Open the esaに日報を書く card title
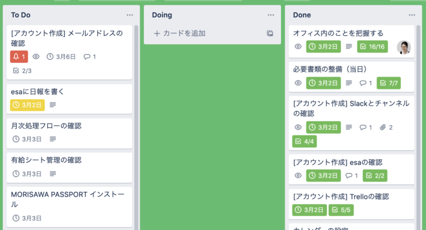The image size is (426, 230). (x=37, y=92)
